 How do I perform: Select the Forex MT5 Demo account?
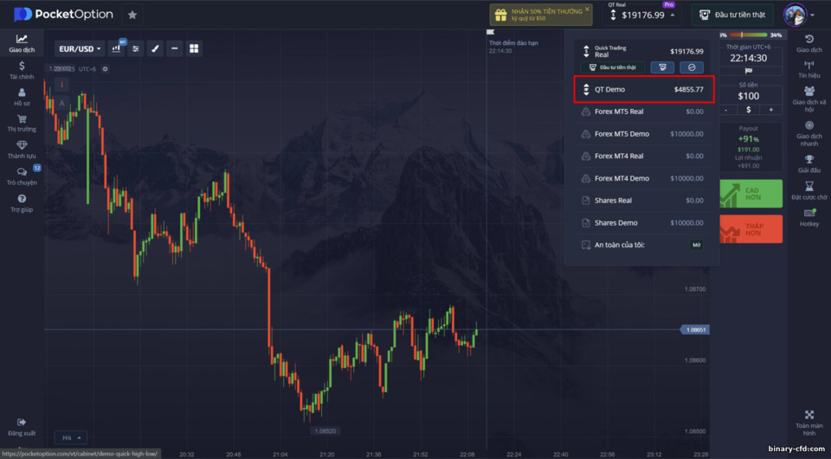coord(642,134)
